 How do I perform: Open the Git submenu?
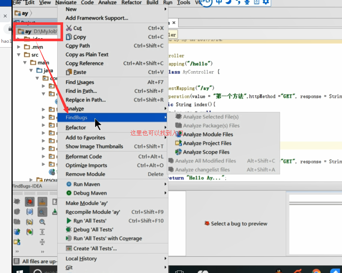pos(113,267)
